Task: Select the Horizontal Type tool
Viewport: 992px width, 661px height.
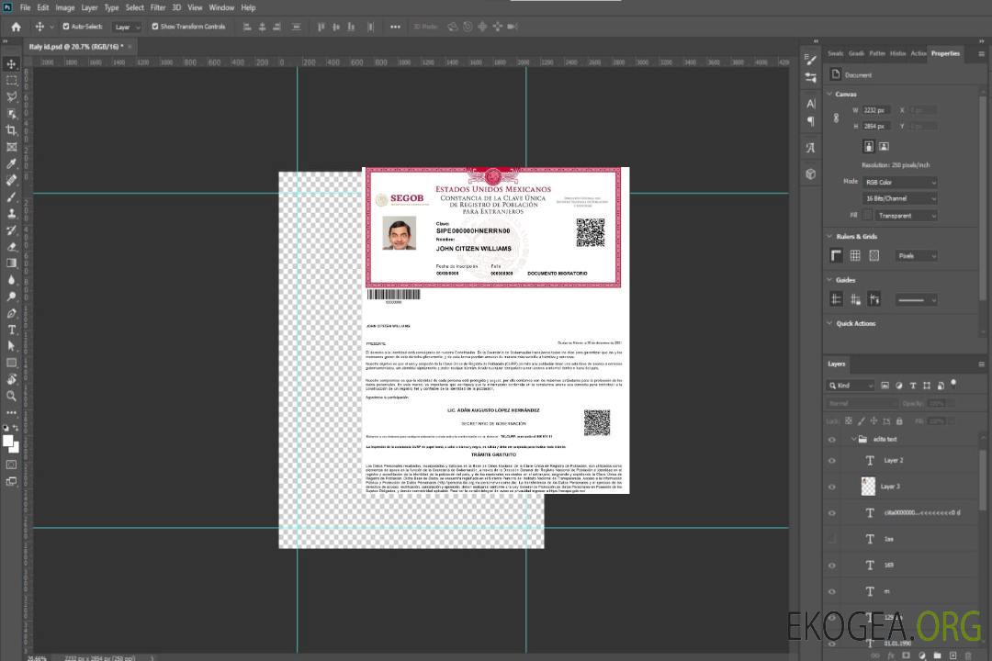Action: click(x=11, y=330)
